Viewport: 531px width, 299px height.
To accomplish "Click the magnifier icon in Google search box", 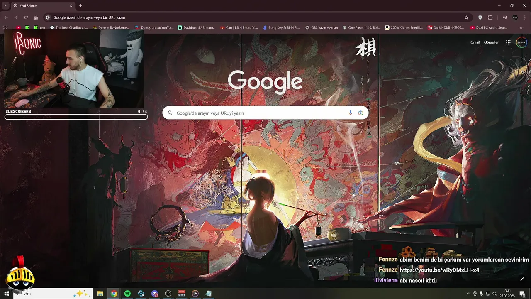I will click(x=170, y=113).
